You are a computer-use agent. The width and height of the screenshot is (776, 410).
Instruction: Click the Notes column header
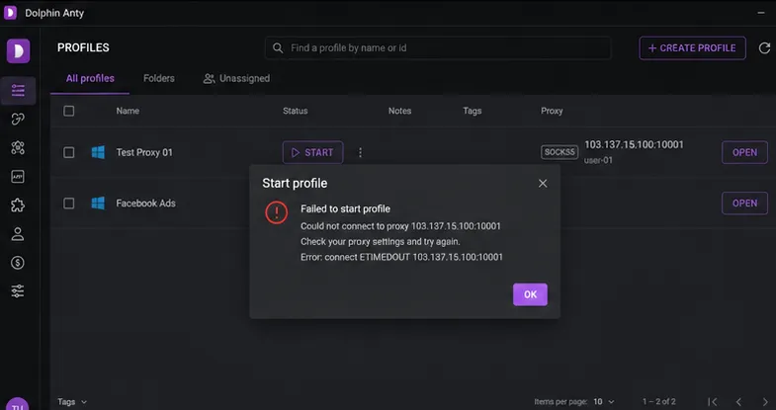400,111
